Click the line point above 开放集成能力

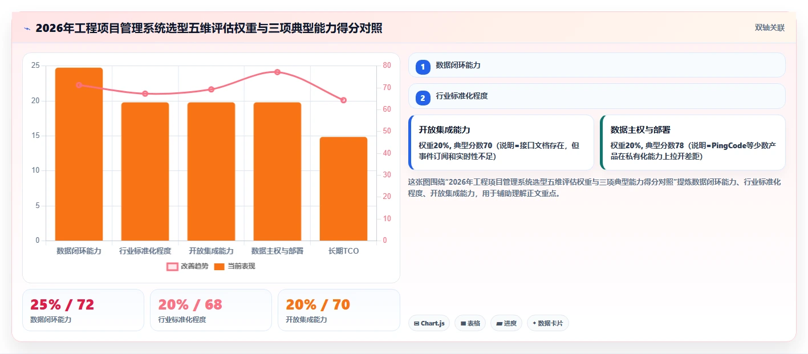(x=211, y=89)
